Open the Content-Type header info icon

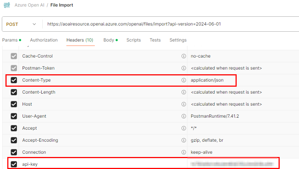(x=184, y=80)
